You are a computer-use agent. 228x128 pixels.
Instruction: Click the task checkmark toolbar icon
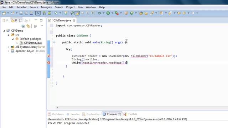pos(56,13)
